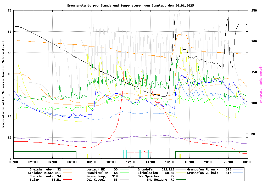This screenshot has width=268, height=183.
Task: Click the 'Grundofen S12,R10' legend label
Action: 156,169
